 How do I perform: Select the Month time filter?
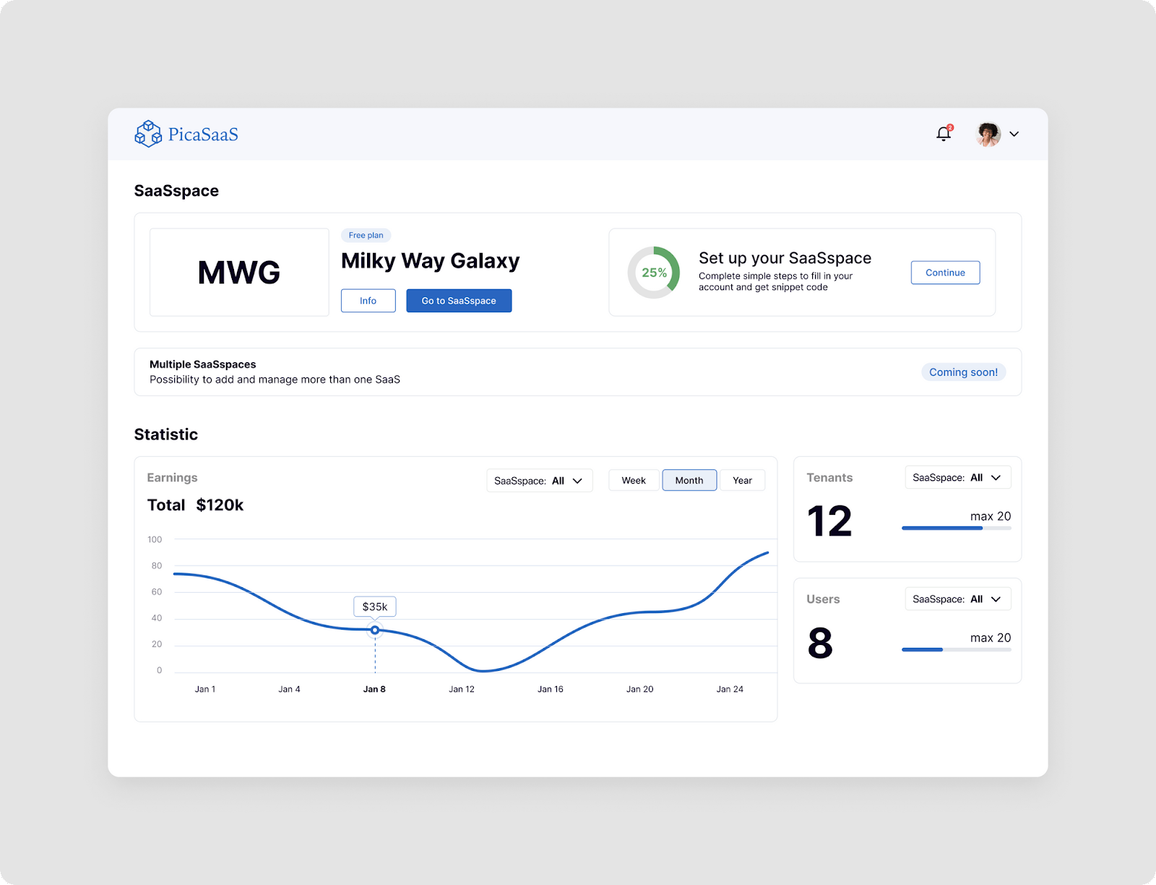click(689, 480)
